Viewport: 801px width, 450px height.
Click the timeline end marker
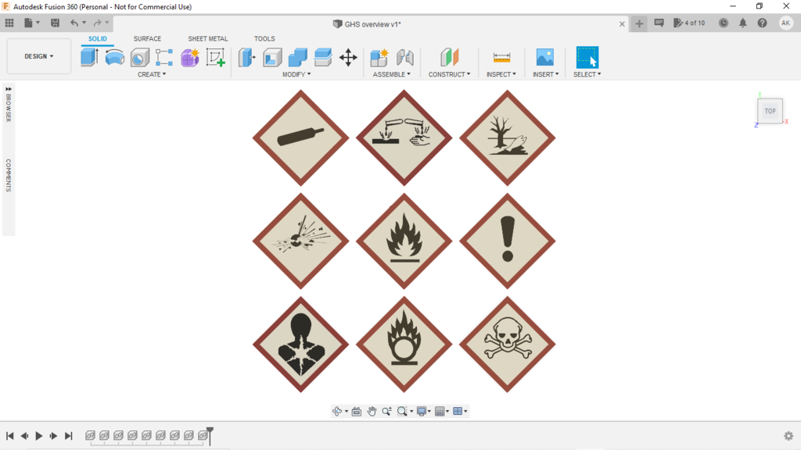210,436
